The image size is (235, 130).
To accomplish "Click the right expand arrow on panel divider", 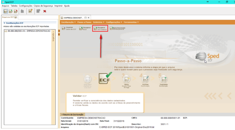I will [x=59, y=34].
